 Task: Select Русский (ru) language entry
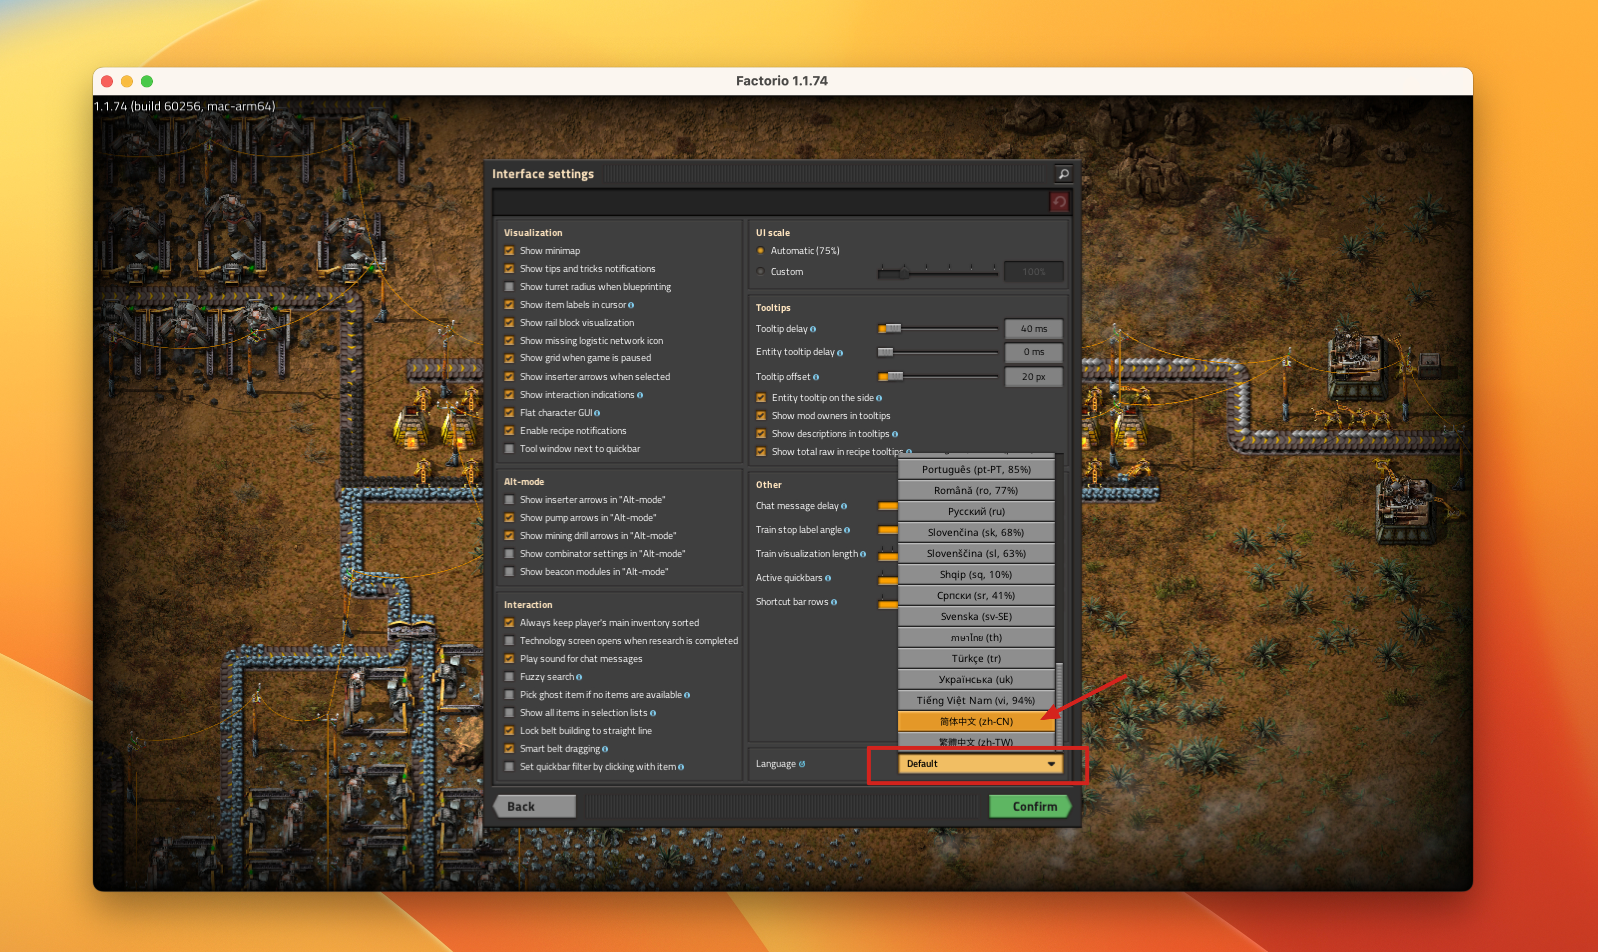[x=975, y=511]
